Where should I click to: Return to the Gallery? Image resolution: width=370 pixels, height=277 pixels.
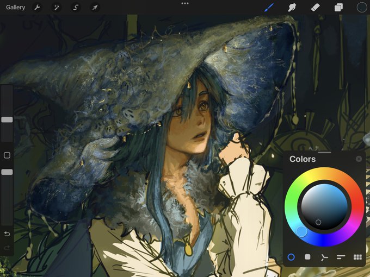pyautogui.click(x=16, y=8)
